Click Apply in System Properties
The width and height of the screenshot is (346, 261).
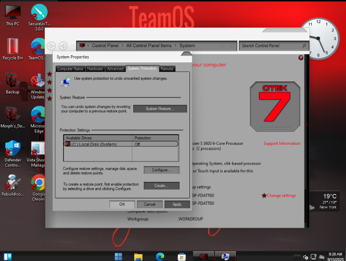[177, 204]
